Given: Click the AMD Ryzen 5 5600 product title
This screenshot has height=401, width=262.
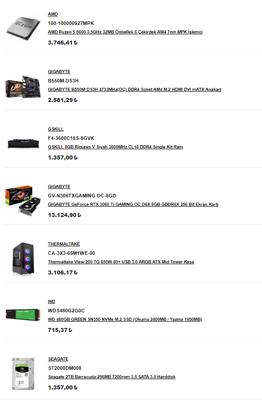Looking at the screenshot, I should pos(125,32).
